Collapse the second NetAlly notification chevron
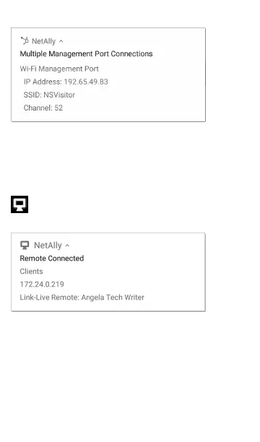The height and width of the screenshot is (442, 260). tap(67, 246)
